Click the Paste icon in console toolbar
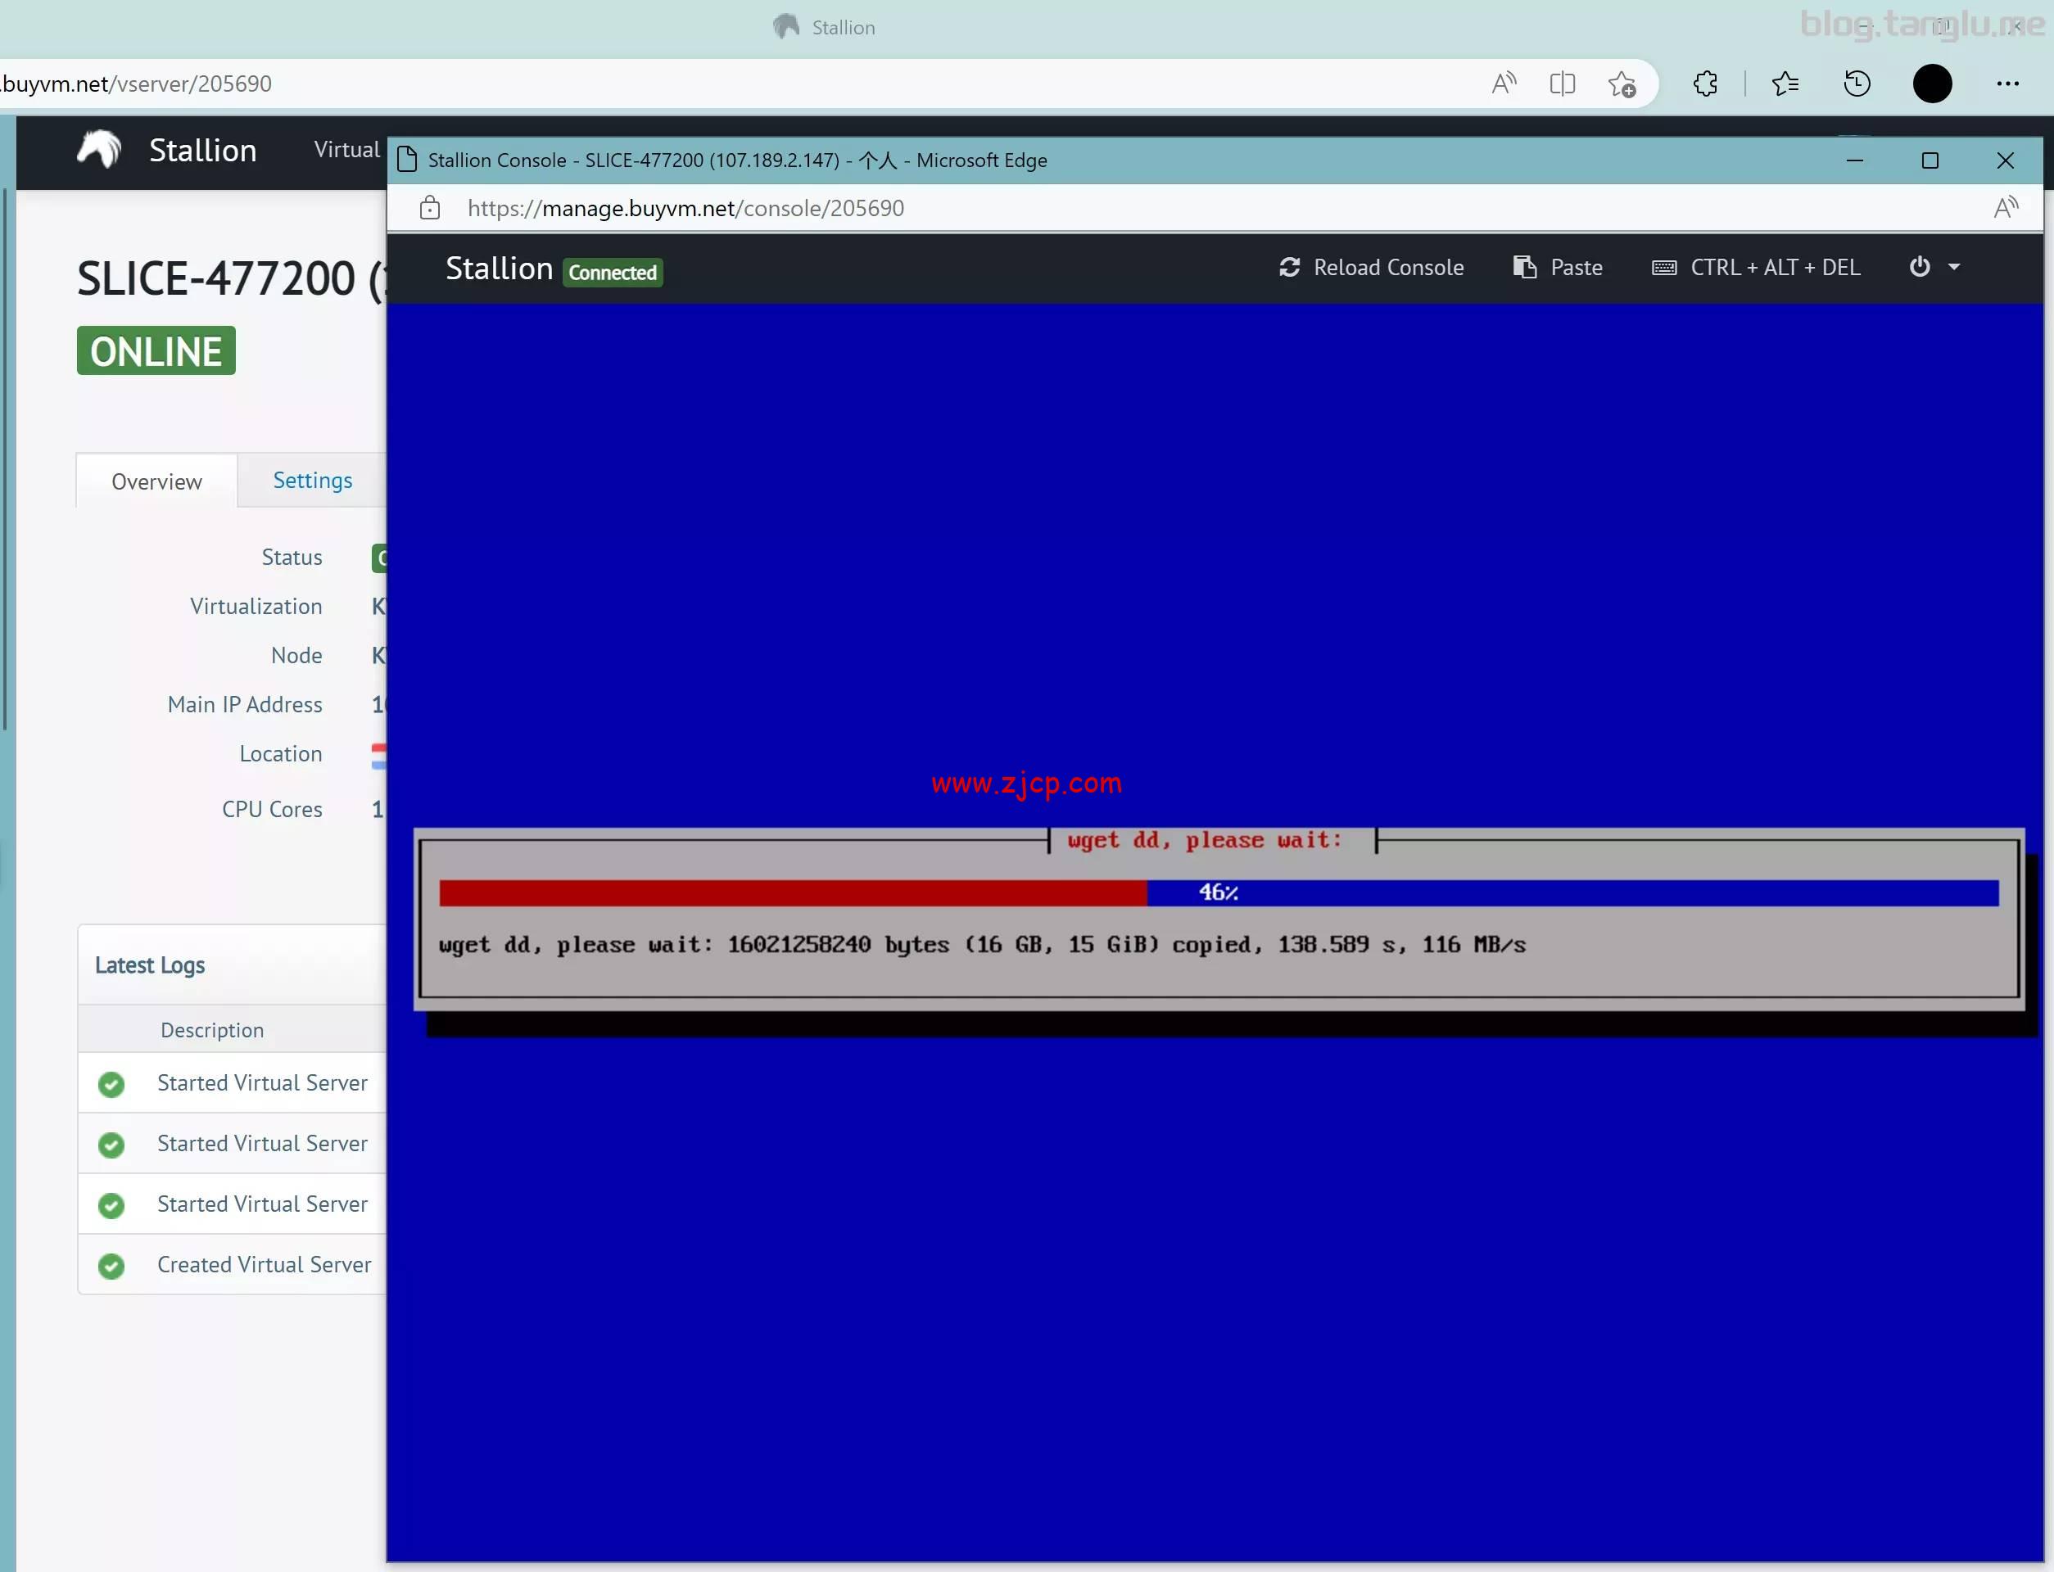 coord(1525,268)
